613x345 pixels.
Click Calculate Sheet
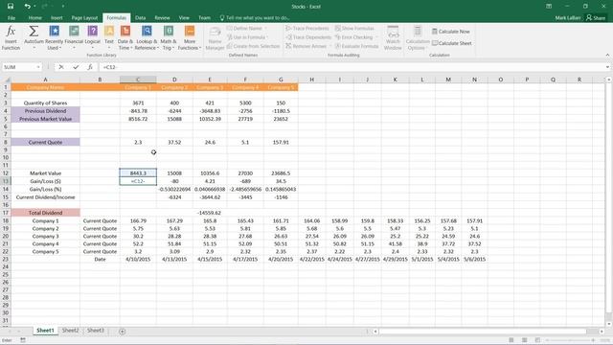pyautogui.click(x=451, y=43)
